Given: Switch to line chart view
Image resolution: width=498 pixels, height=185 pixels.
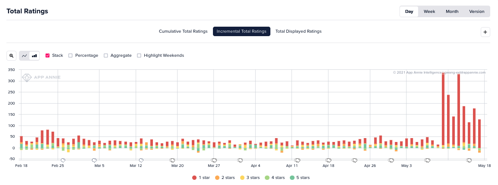Looking at the screenshot, I should tap(25, 55).
